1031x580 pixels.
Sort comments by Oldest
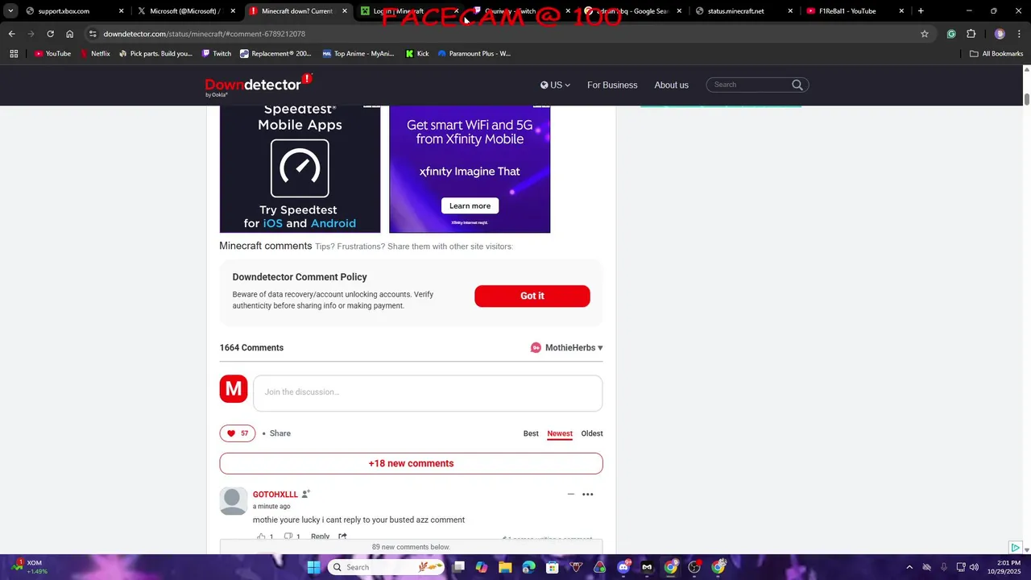(x=592, y=433)
